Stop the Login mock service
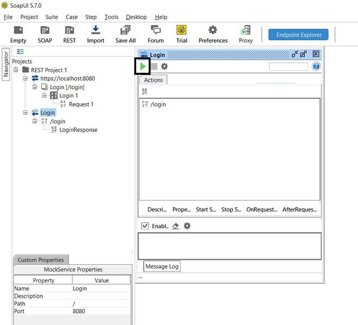 click(x=155, y=66)
